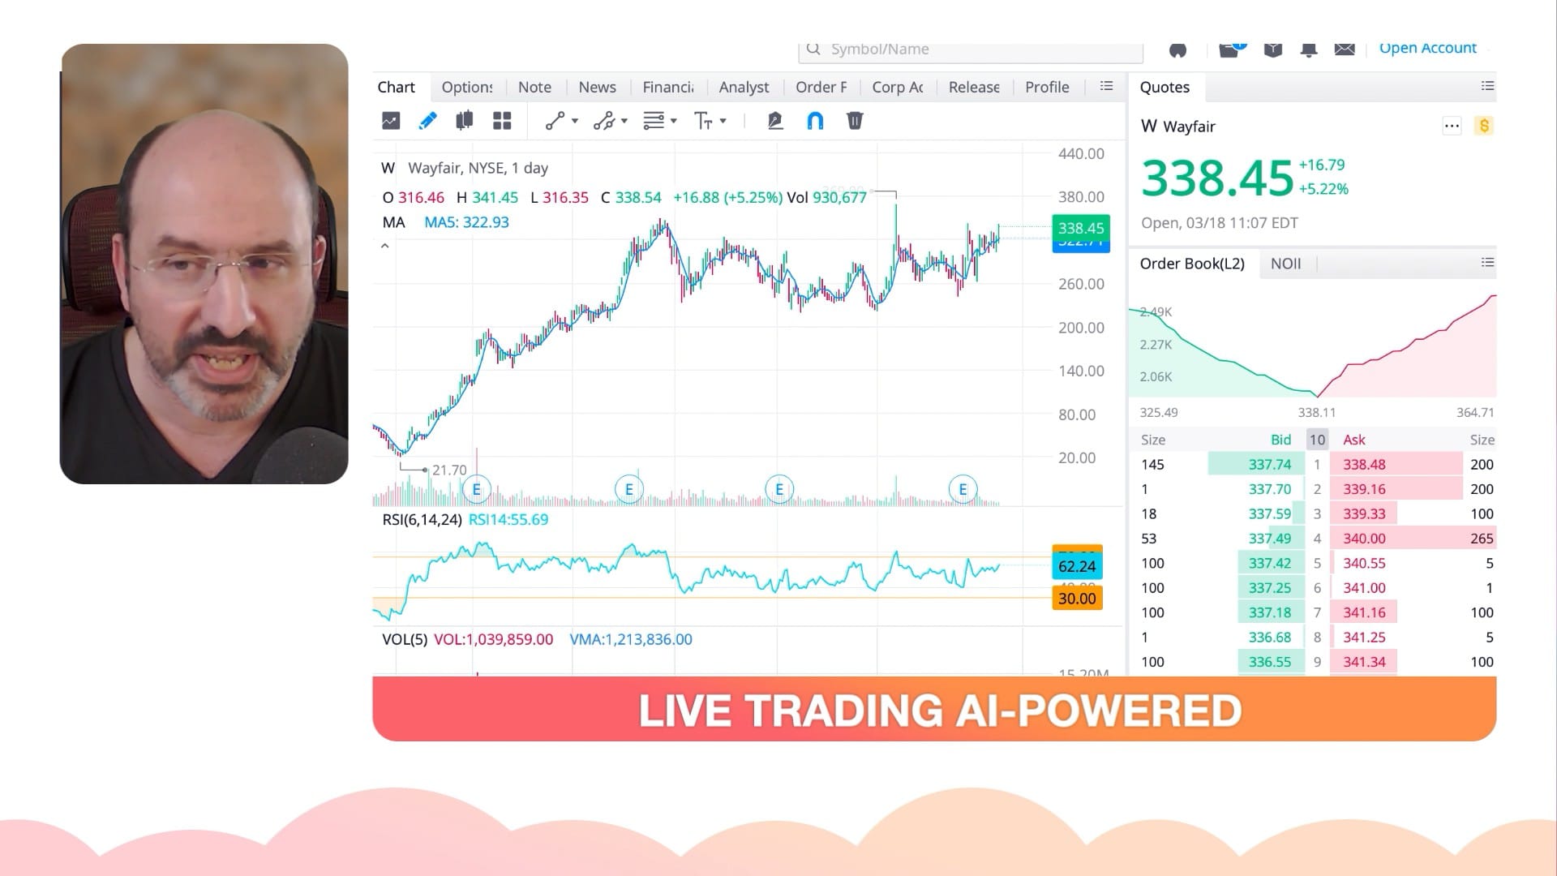Expand the chart toolbar options

[x=1106, y=85]
